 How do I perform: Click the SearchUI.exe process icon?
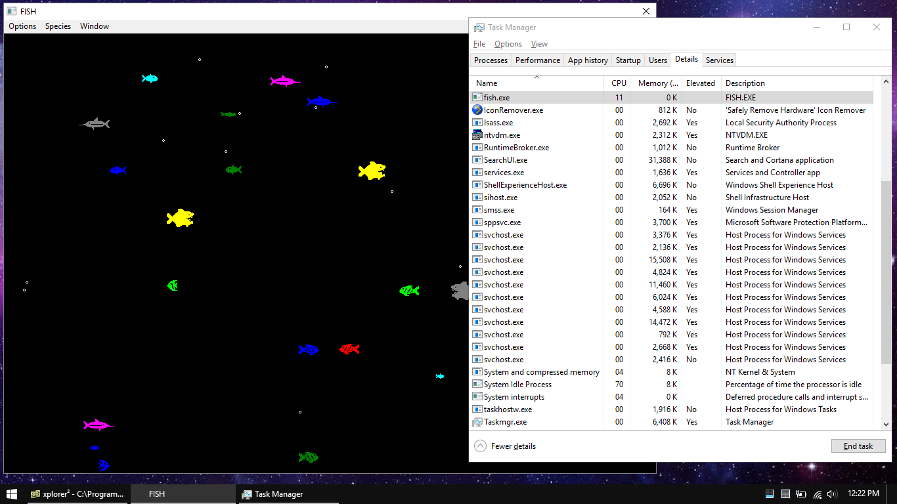477,159
